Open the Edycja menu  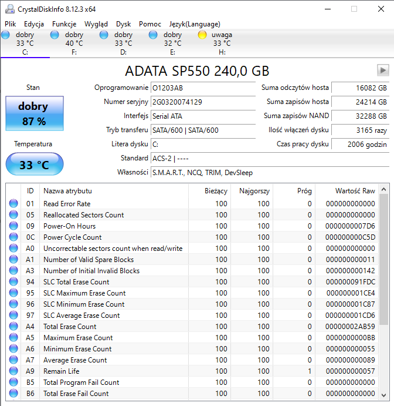point(34,24)
